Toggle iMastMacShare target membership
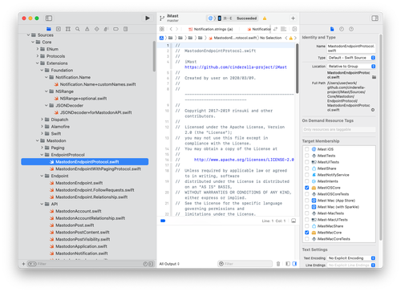Image resolution: width=401 pixels, height=292 pixels. pos(306,226)
